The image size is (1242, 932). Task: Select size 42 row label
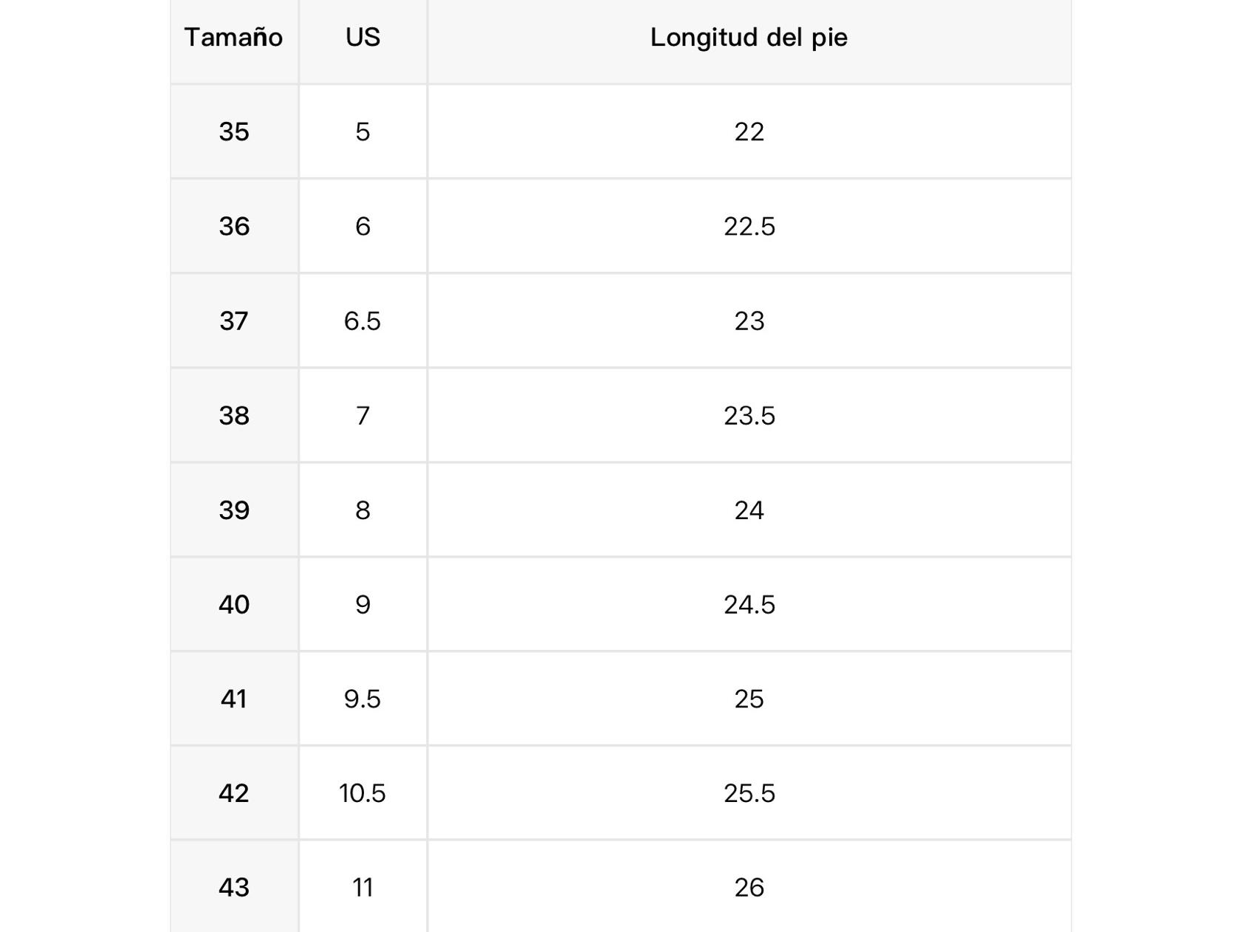pos(234,793)
